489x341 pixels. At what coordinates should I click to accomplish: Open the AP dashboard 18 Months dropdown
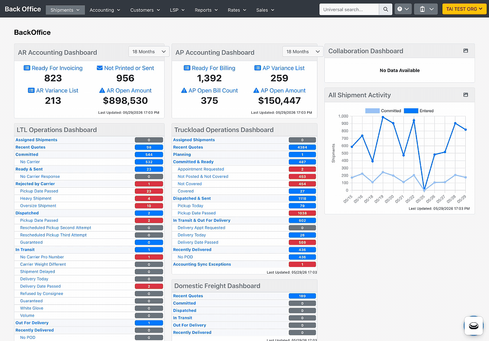tap(303, 51)
